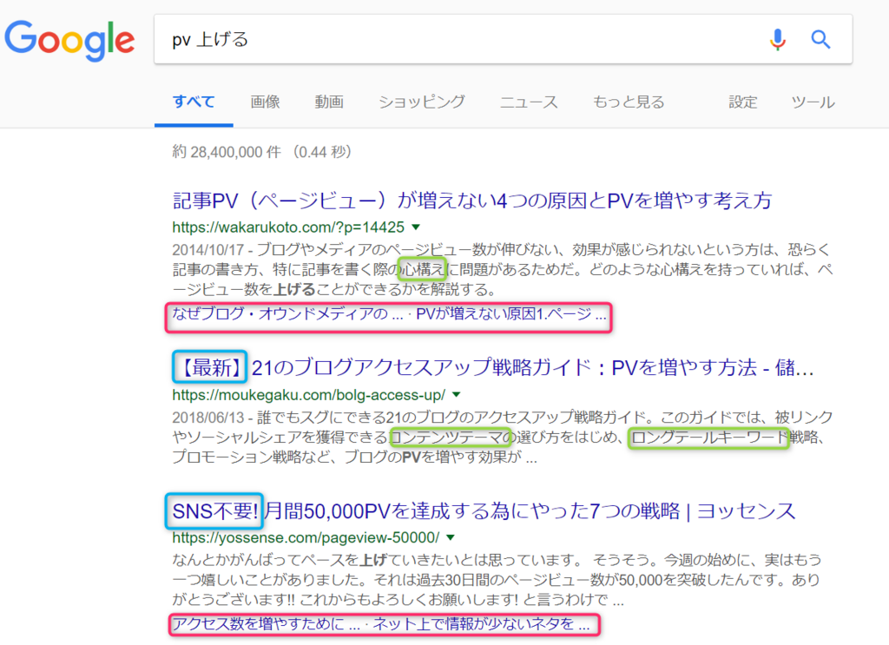The height and width of the screenshot is (645, 889).
Task: Open the ショッピング tab
Action: [422, 102]
